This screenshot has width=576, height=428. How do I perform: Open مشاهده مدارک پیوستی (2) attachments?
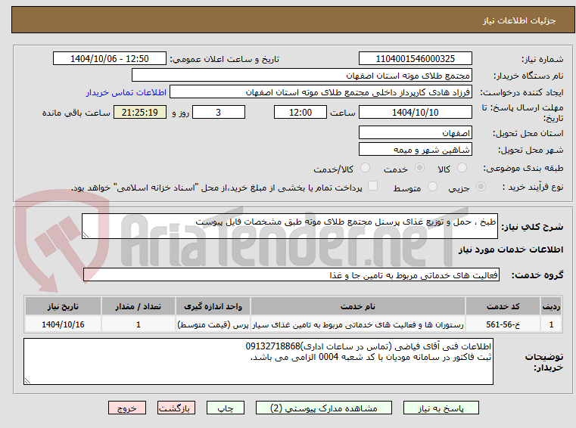pyautogui.click(x=324, y=408)
